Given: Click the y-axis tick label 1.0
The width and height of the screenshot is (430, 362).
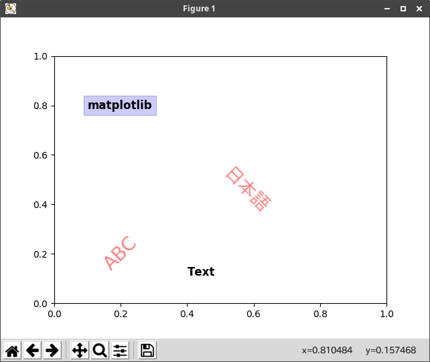Looking at the screenshot, I should pos(41,56).
